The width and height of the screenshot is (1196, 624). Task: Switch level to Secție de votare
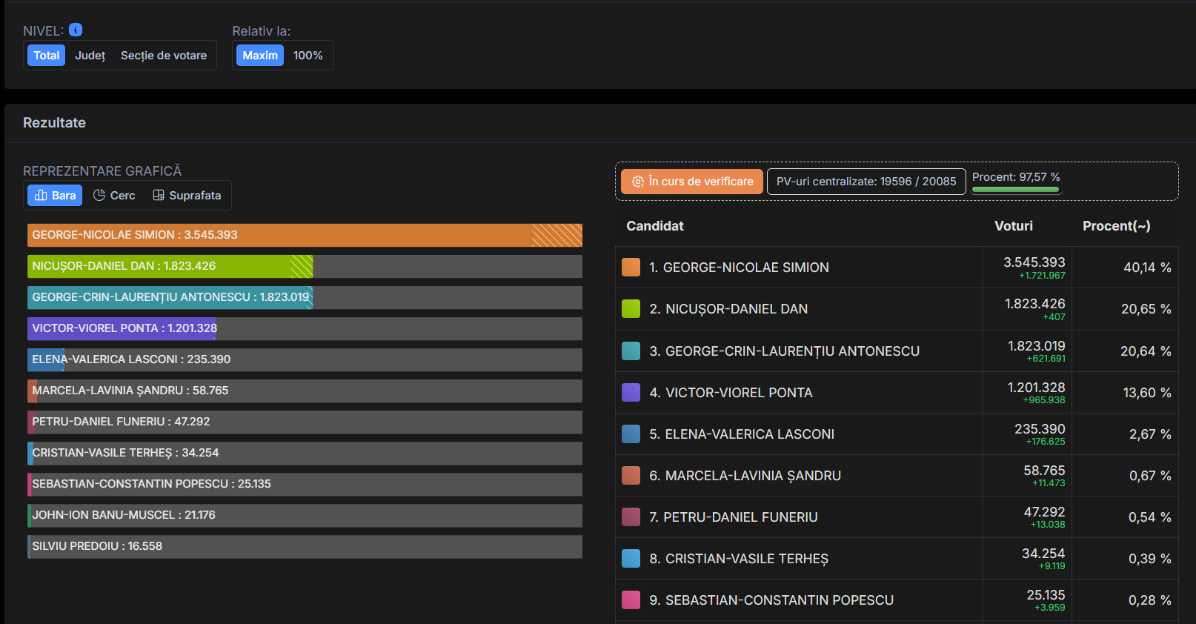[x=164, y=56]
